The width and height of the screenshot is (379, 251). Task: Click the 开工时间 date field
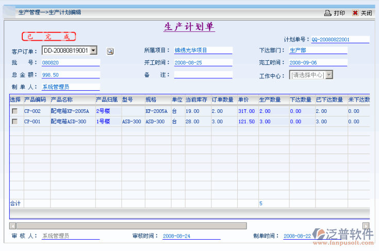[x=203, y=63]
